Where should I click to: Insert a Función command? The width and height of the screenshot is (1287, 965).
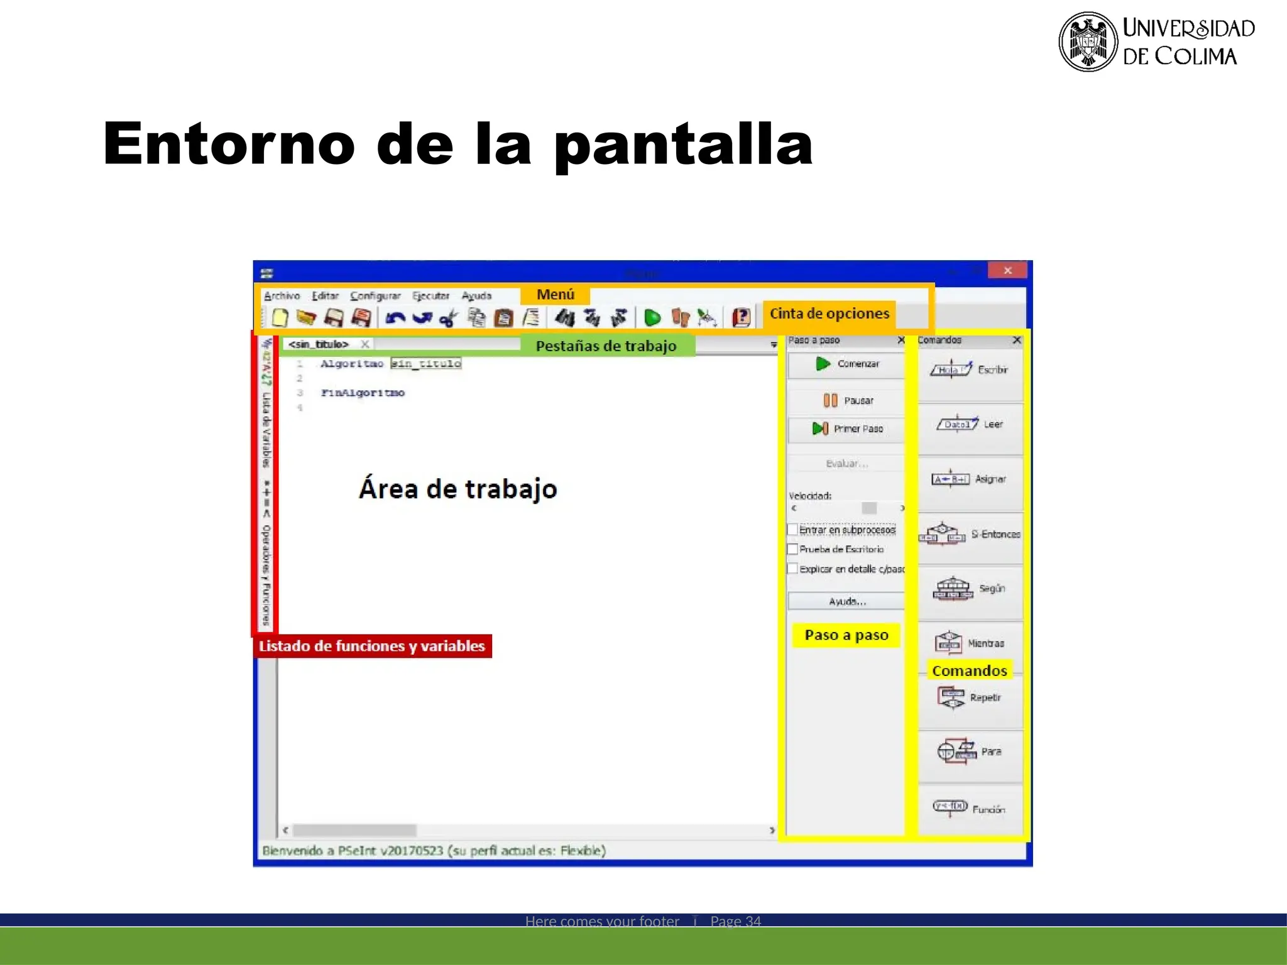click(x=970, y=809)
